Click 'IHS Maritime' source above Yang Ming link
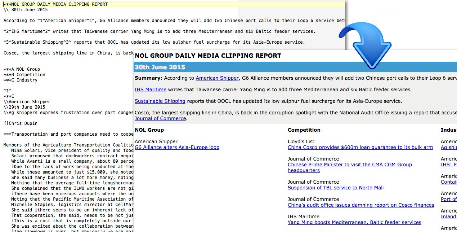This screenshot has height=232, width=457. click(x=304, y=216)
